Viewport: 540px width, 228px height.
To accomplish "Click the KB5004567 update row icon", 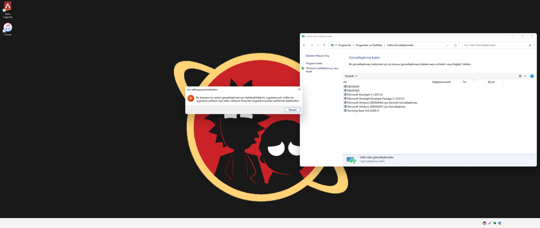I will [345, 107].
